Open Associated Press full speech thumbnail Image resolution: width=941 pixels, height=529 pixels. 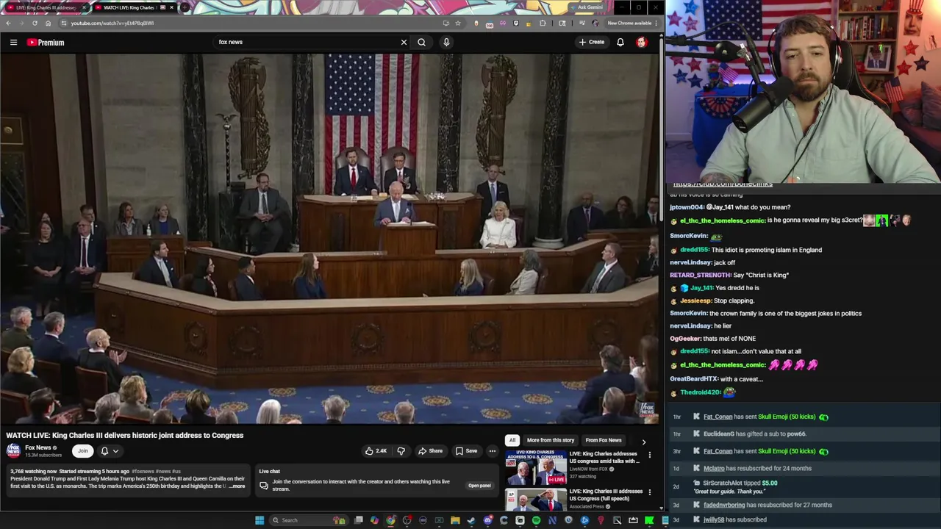pos(536,500)
